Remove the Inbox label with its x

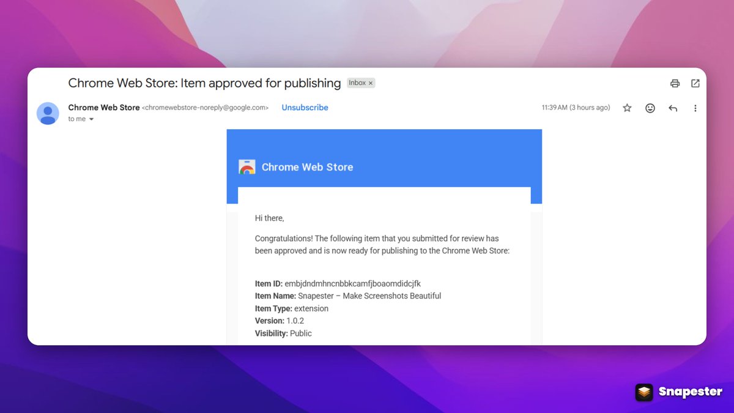pos(371,83)
